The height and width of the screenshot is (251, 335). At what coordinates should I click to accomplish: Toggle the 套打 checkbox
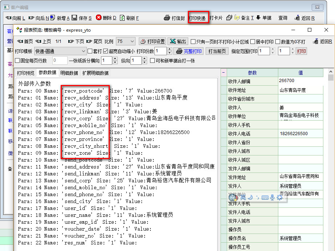[x=90, y=51]
